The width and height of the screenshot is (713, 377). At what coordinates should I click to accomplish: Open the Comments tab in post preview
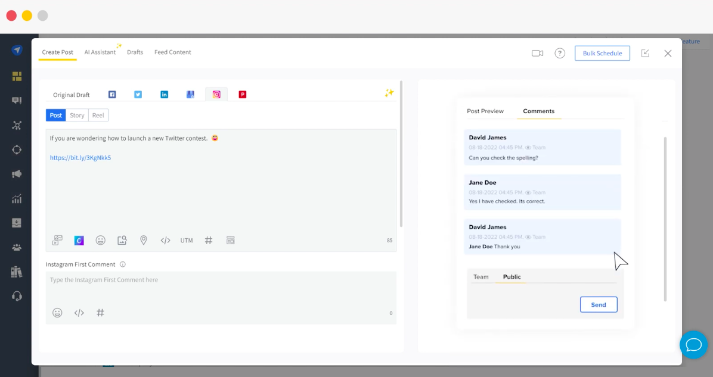(x=539, y=111)
